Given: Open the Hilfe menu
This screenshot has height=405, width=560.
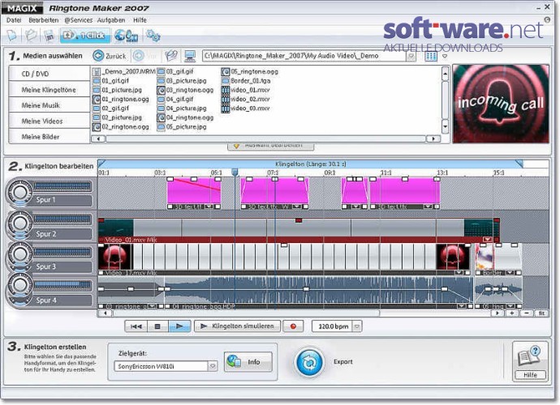Looking at the screenshot, I should 140,20.
